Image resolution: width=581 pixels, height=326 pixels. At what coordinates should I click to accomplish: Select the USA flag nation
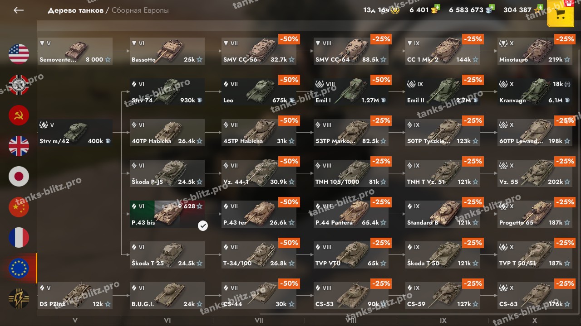click(19, 54)
